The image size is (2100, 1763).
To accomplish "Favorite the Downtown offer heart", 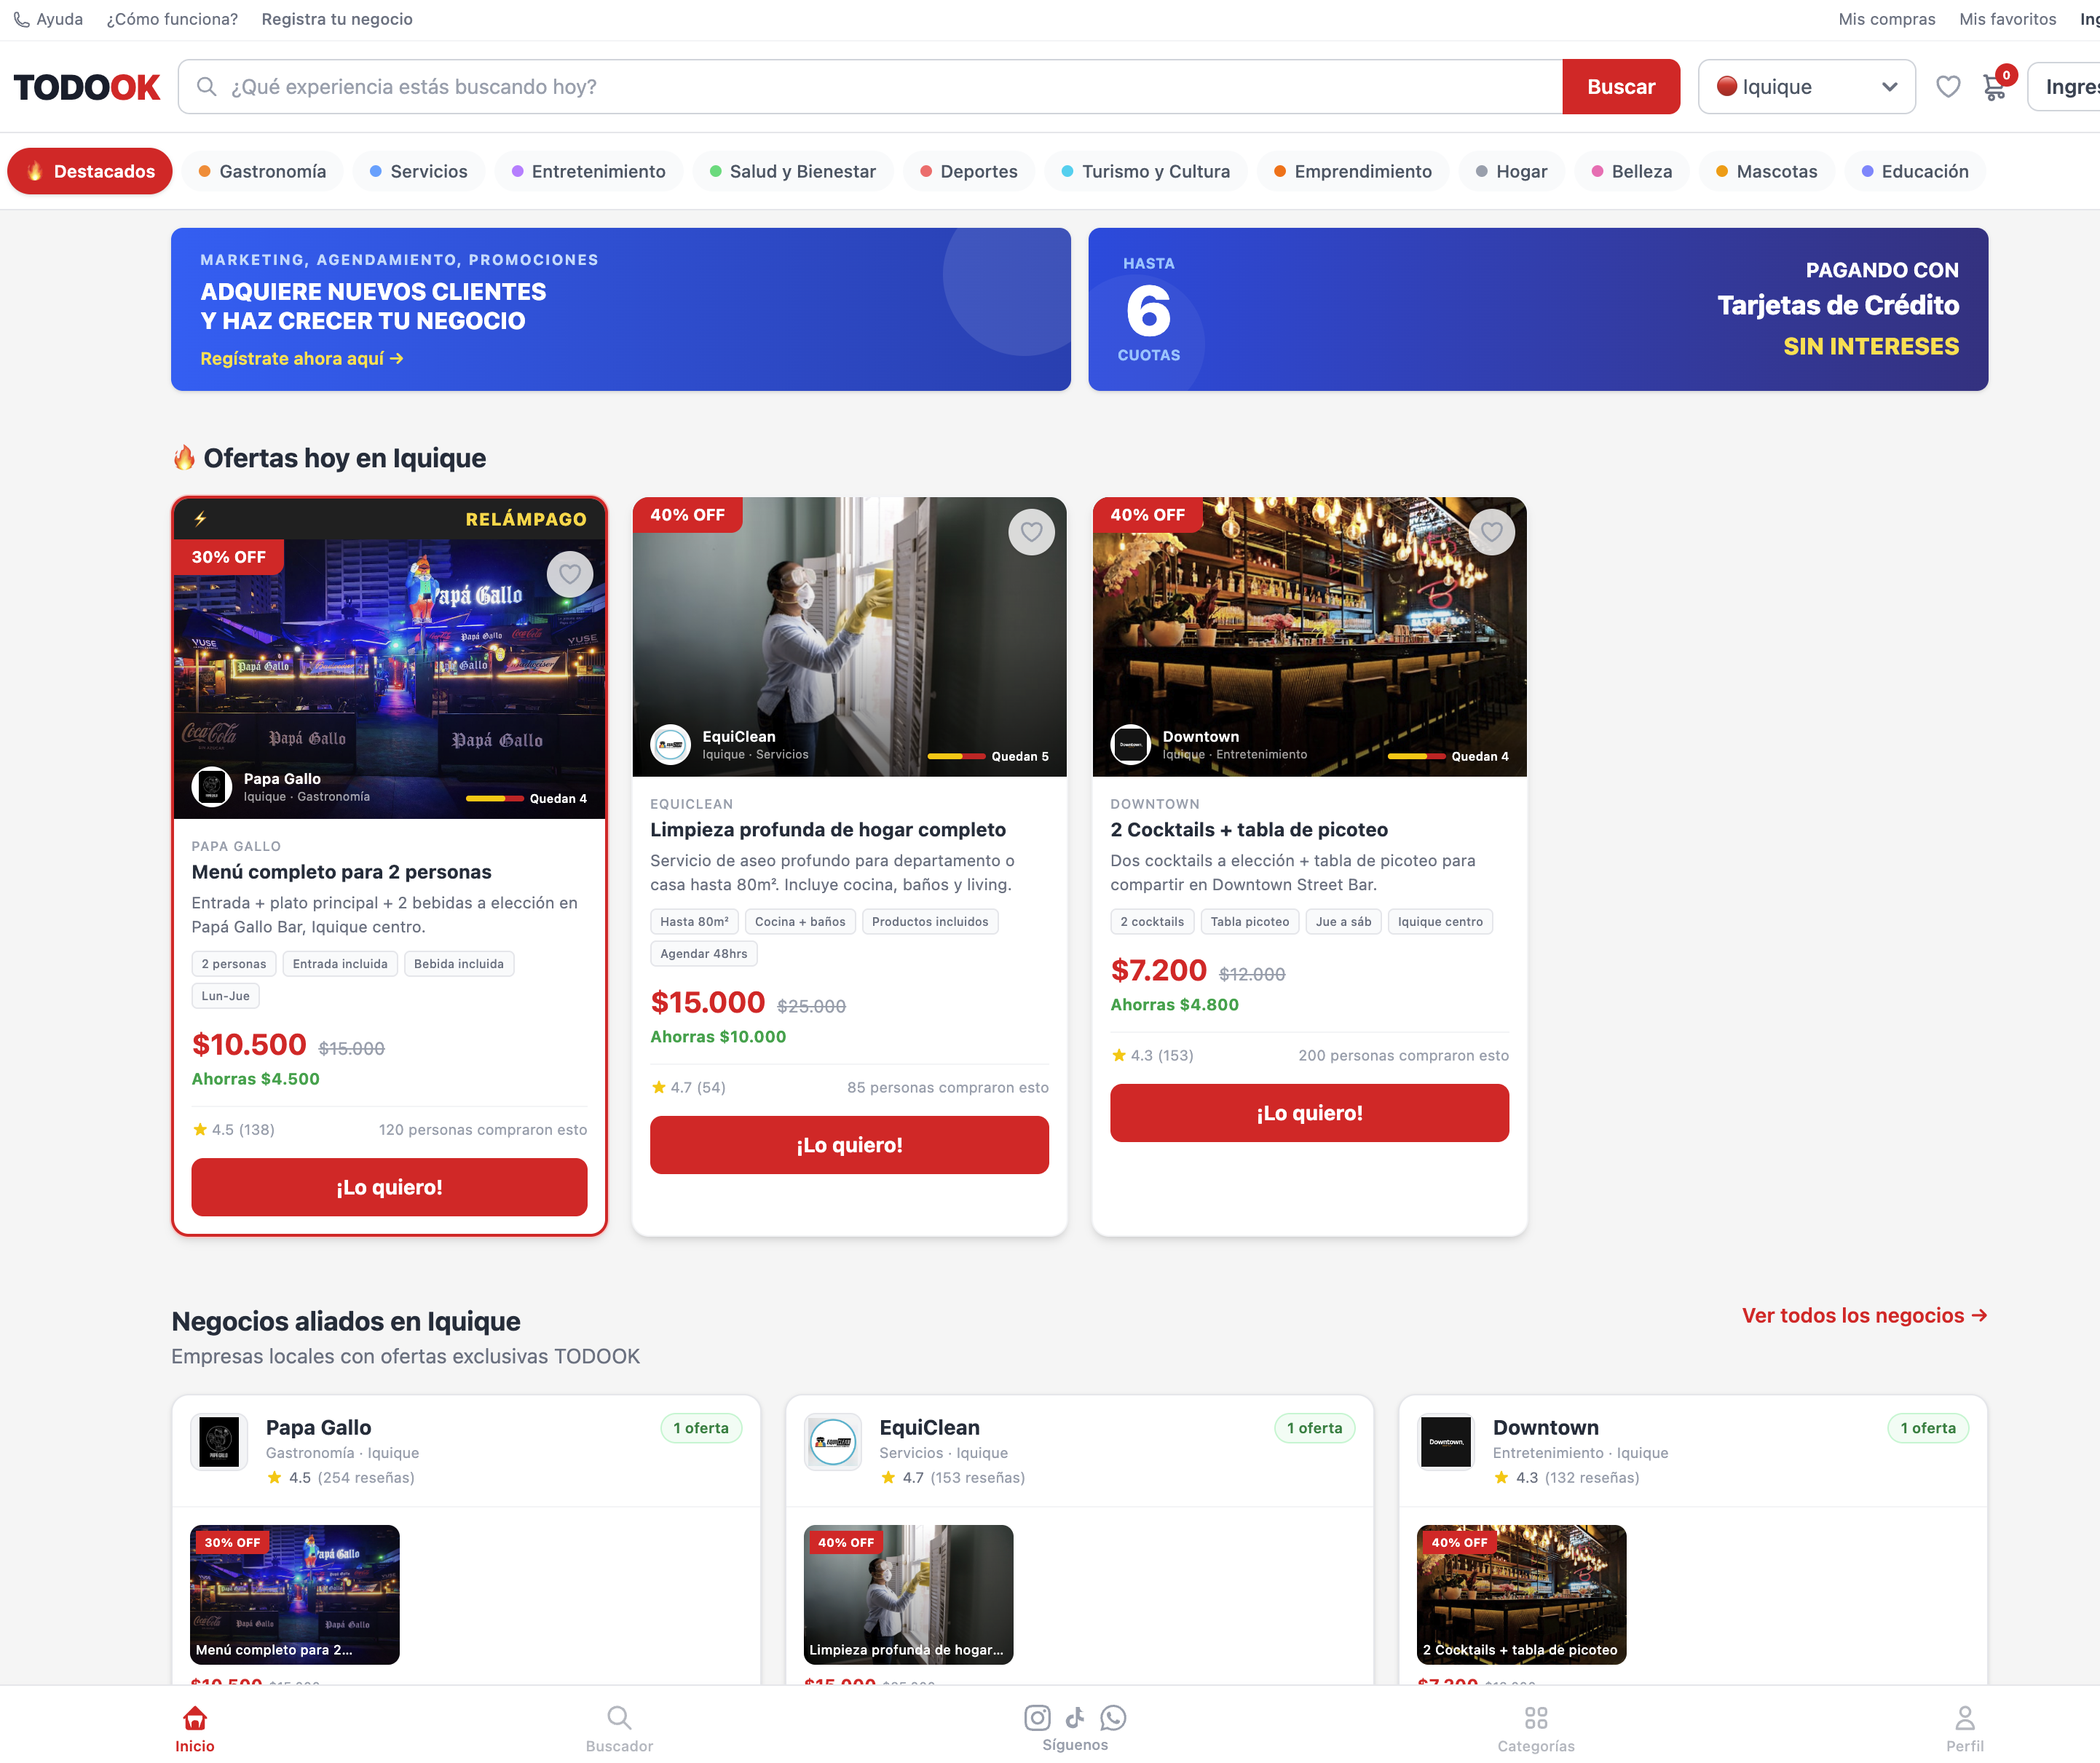I will 1491,531.
